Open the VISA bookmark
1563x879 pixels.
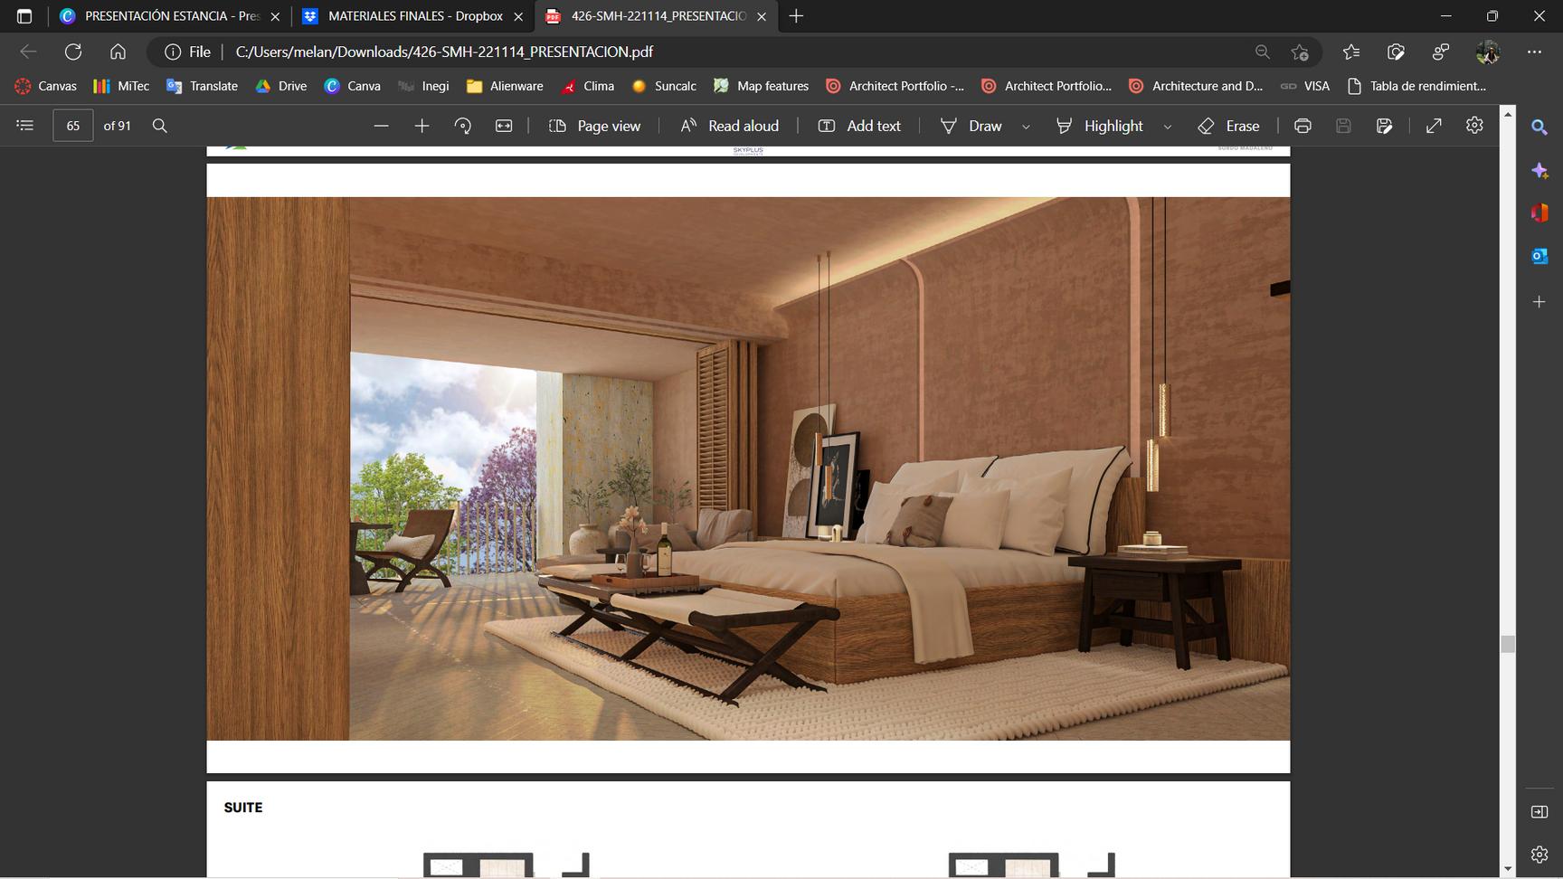click(1304, 86)
